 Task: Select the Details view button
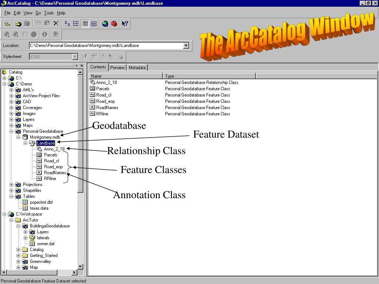click(x=85, y=23)
